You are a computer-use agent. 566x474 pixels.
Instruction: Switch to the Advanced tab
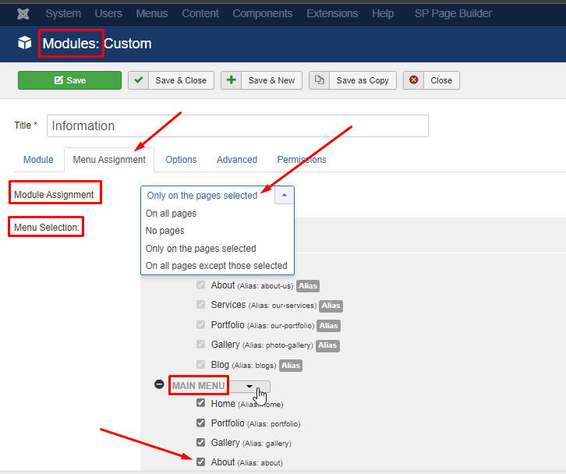(236, 160)
